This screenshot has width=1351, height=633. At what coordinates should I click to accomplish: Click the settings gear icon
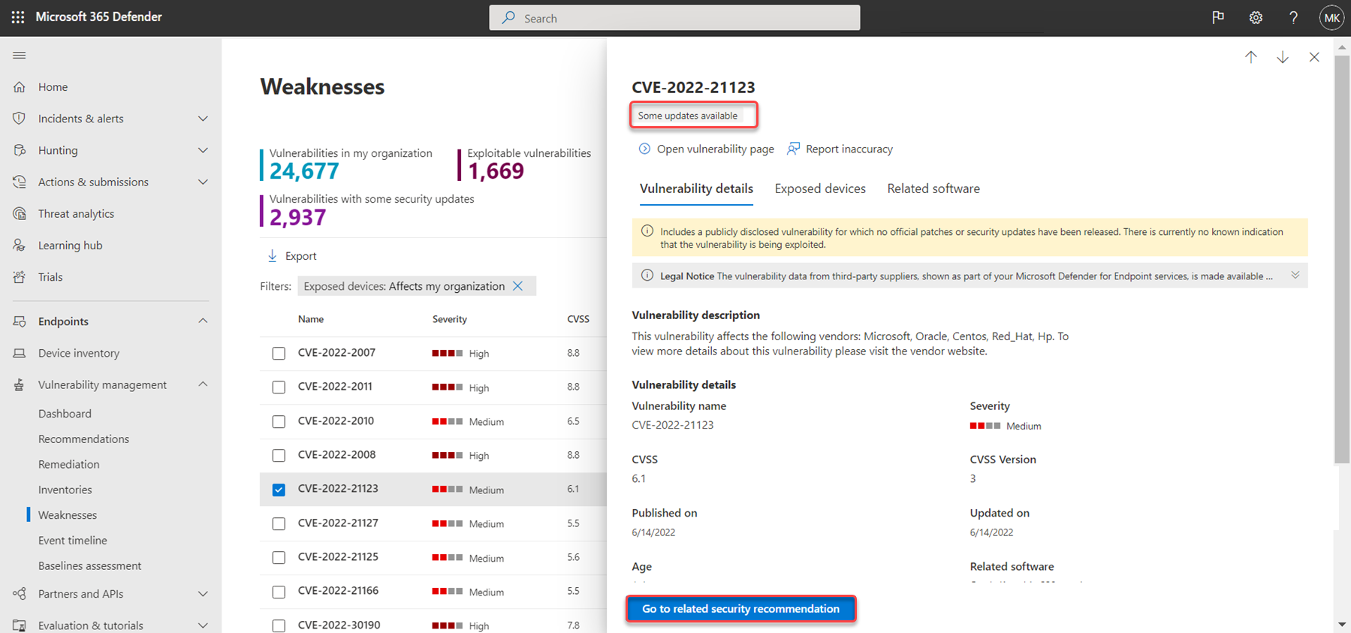[1256, 18]
